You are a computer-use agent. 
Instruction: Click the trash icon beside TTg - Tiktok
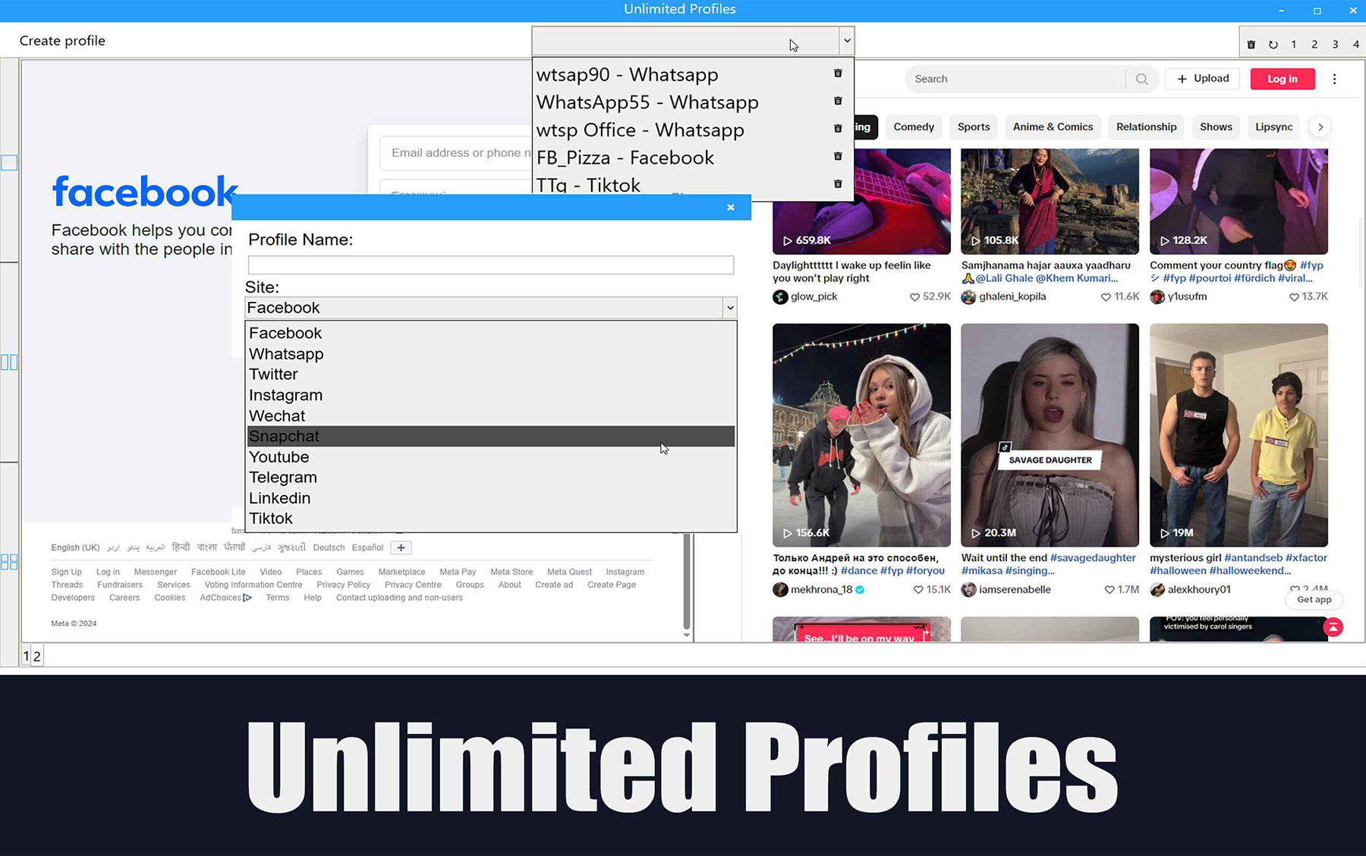coord(838,183)
